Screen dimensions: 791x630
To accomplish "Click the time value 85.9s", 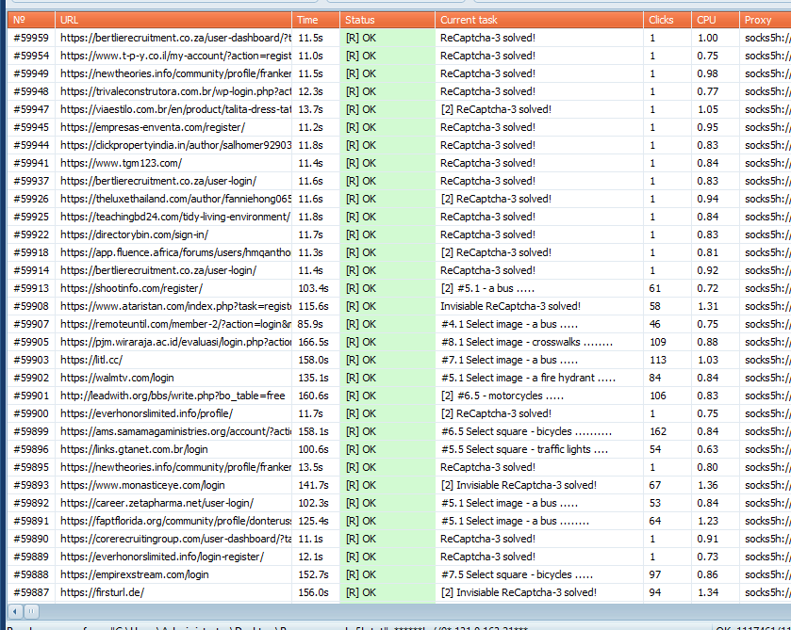I will coord(310,324).
